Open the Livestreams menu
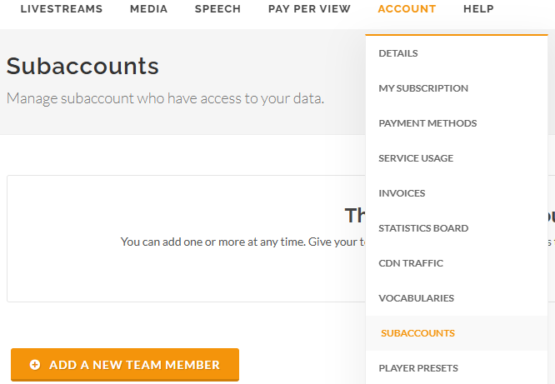Image resolution: width=555 pixels, height=384 pixels. [x=62, y=9]
